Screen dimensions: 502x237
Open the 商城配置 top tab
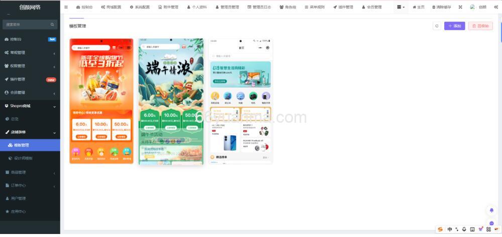tap(111, 7)
